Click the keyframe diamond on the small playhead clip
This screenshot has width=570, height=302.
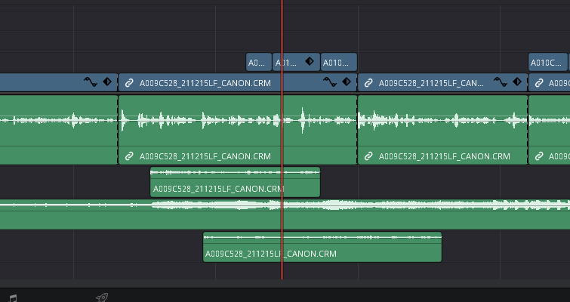coord(309,62)
